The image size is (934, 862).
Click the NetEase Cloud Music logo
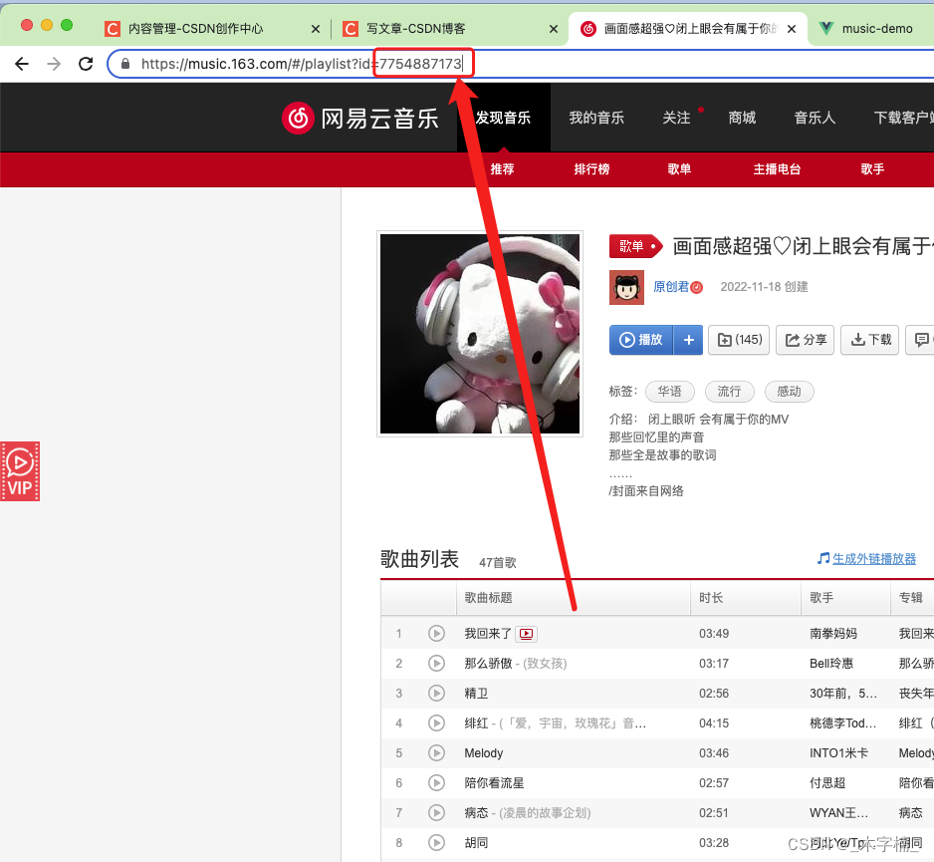(360, 118)
